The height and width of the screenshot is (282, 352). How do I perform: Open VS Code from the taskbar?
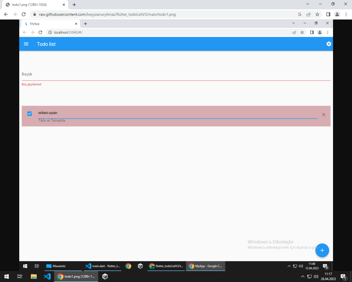click(x=47, y=276)
